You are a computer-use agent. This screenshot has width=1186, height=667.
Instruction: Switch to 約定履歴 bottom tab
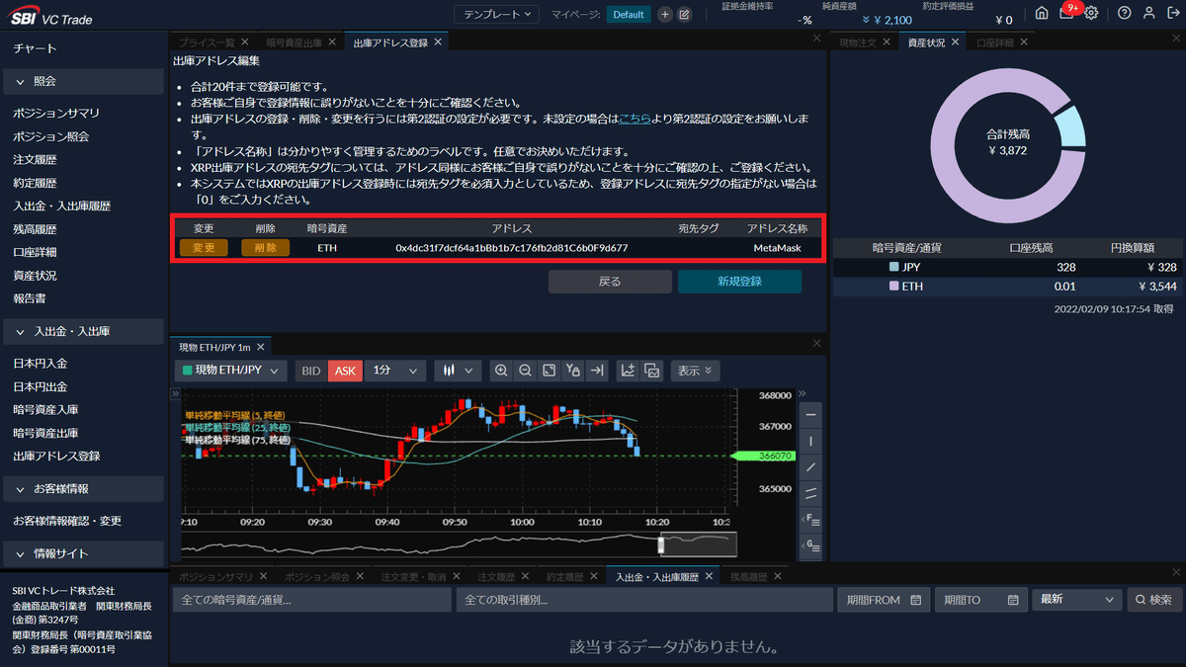pyautogui.click(x=565, y=576)
